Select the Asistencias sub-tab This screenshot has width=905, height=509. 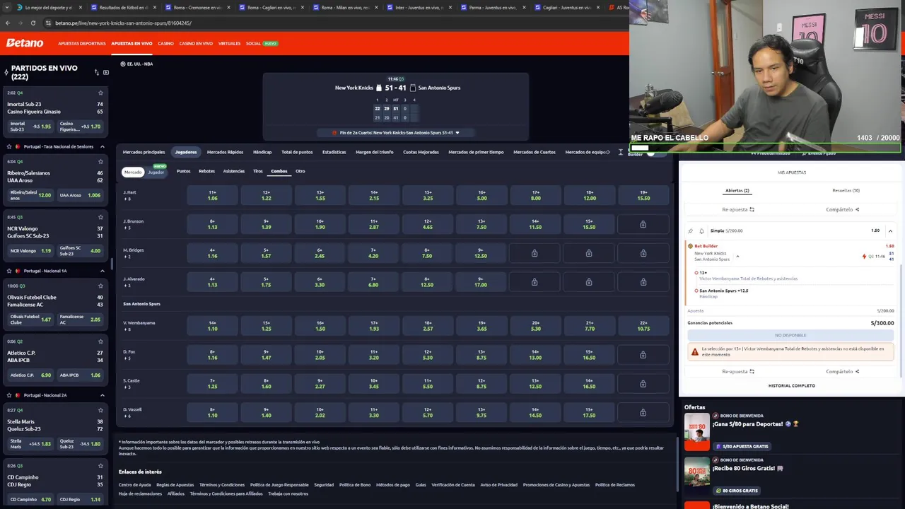pyautogui.click(x=234, y=171)
